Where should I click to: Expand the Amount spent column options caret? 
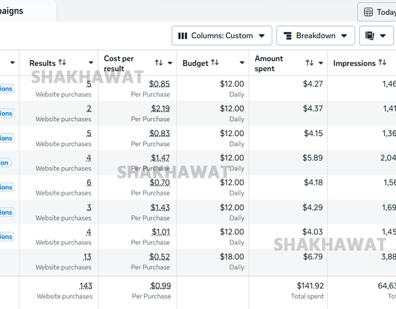[321, 63]
